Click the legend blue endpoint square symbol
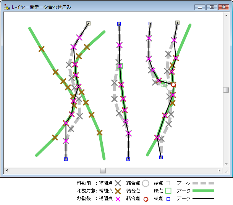The width and height of the screenshot is (233, 205). pos(168,199)
